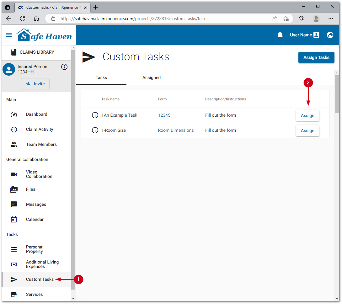342x304 pixels.
Task: Click the Calendar icon
Action: point(14,219)
